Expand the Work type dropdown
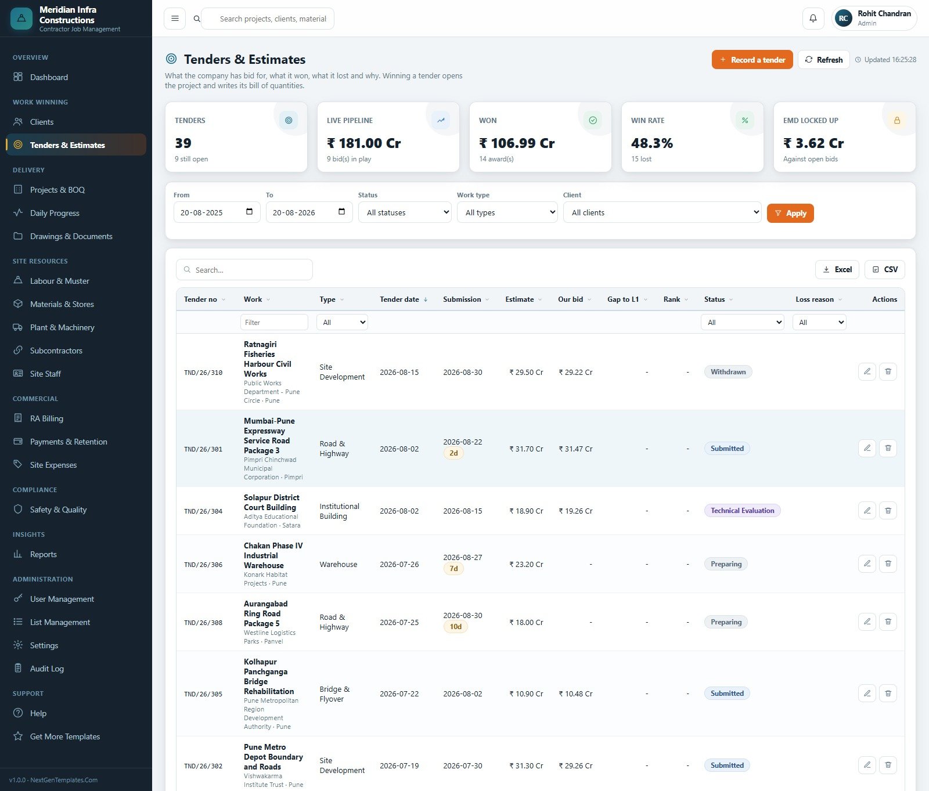This screenshot has height=791, width=929. tap(507, 212)
